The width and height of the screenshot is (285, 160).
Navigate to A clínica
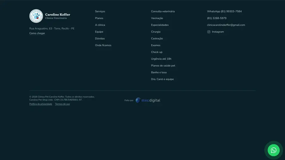(100, 25)
